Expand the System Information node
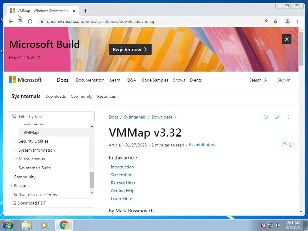 click(x=16, y=150)
